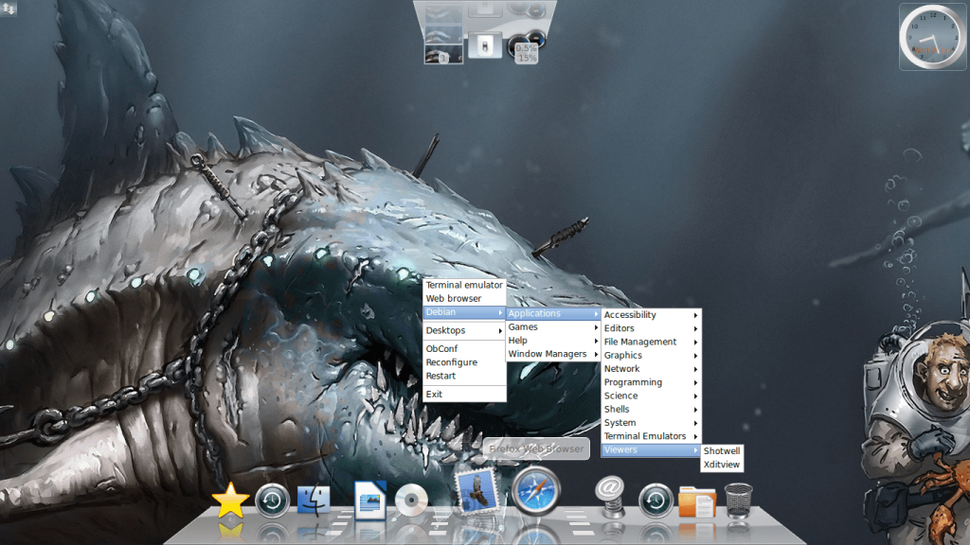The width and height of the screenshot is (970, 545).
Task: Click the CD disc icon in dock
Action: 411,500
